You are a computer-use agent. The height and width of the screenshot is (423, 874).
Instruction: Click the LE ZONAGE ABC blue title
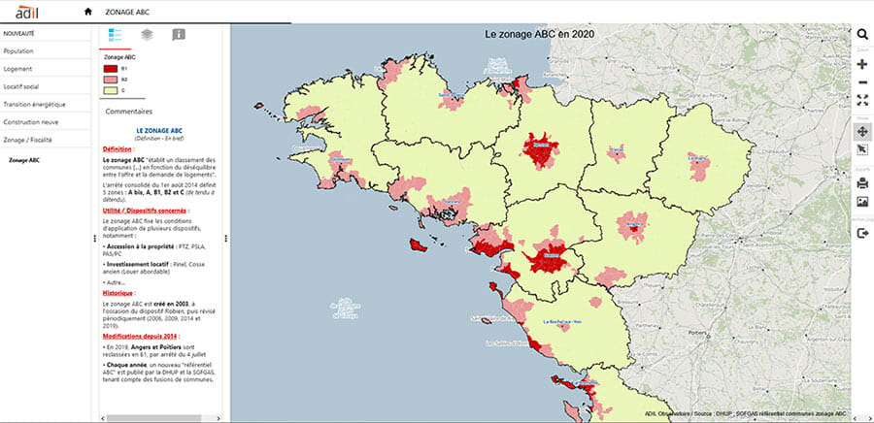coord(159,131)
